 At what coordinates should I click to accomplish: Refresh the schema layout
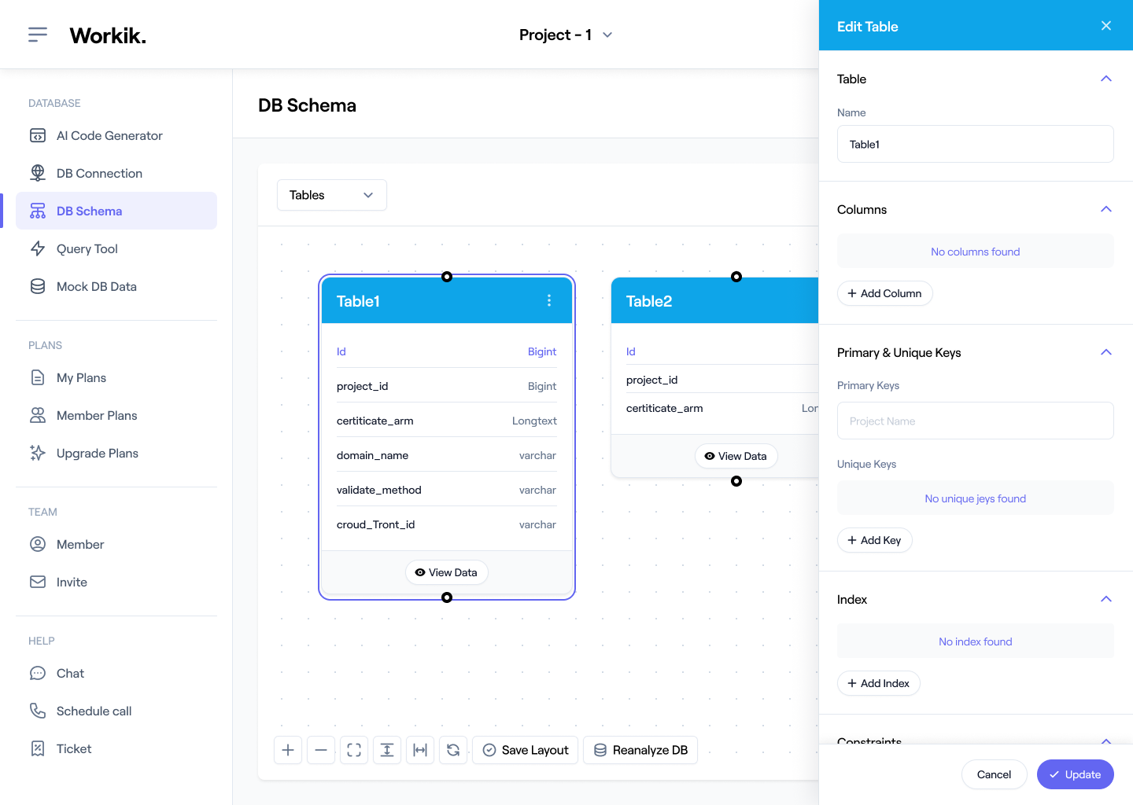pos(452,749)
